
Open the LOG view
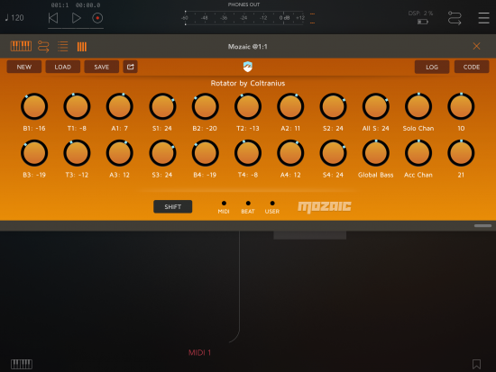point(432,67)
